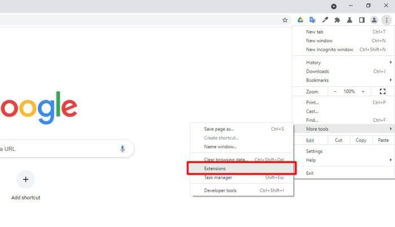Click the Add shortcut label
The height and width of the screenshot is (227, 395).
coord(26,198)
